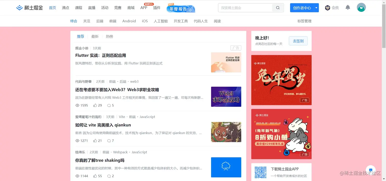
Task: Click the Webpack tag on tree shaking article
Action: [x=120, y=152]
